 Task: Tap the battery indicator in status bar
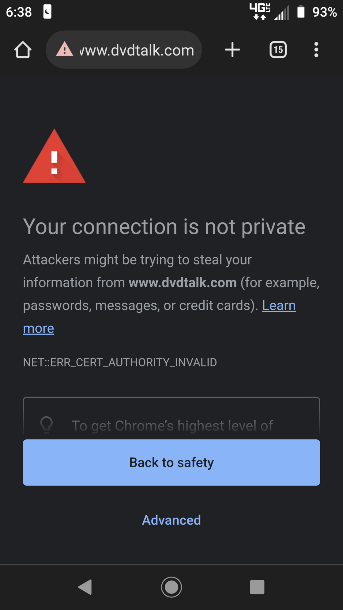(301, 12)
